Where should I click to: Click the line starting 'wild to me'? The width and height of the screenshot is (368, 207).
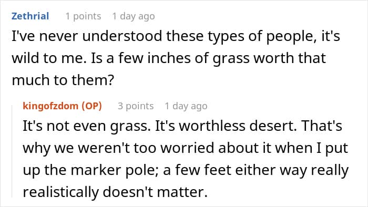(x=169, y=58)
